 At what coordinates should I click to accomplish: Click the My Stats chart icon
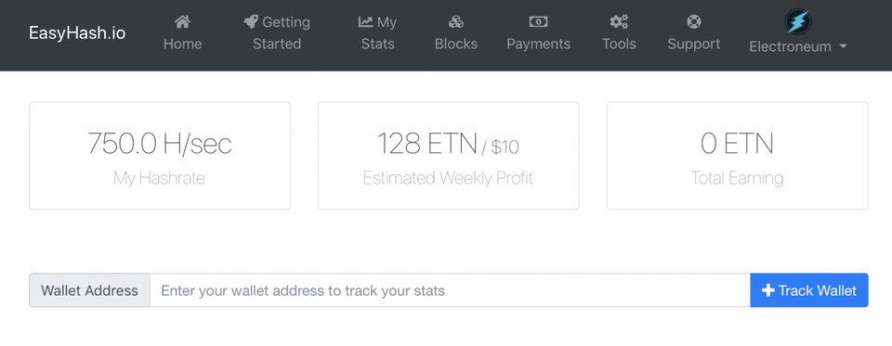365,22
